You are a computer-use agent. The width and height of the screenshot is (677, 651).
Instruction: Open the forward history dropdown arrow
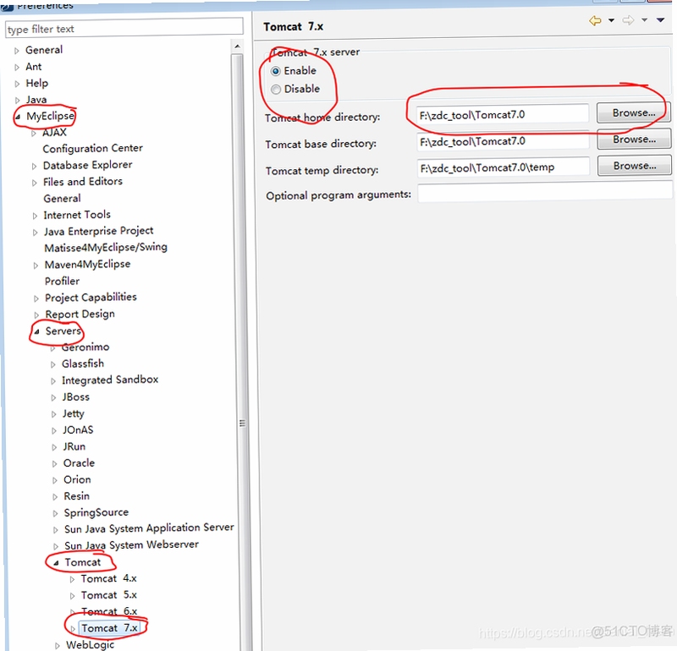644,19
